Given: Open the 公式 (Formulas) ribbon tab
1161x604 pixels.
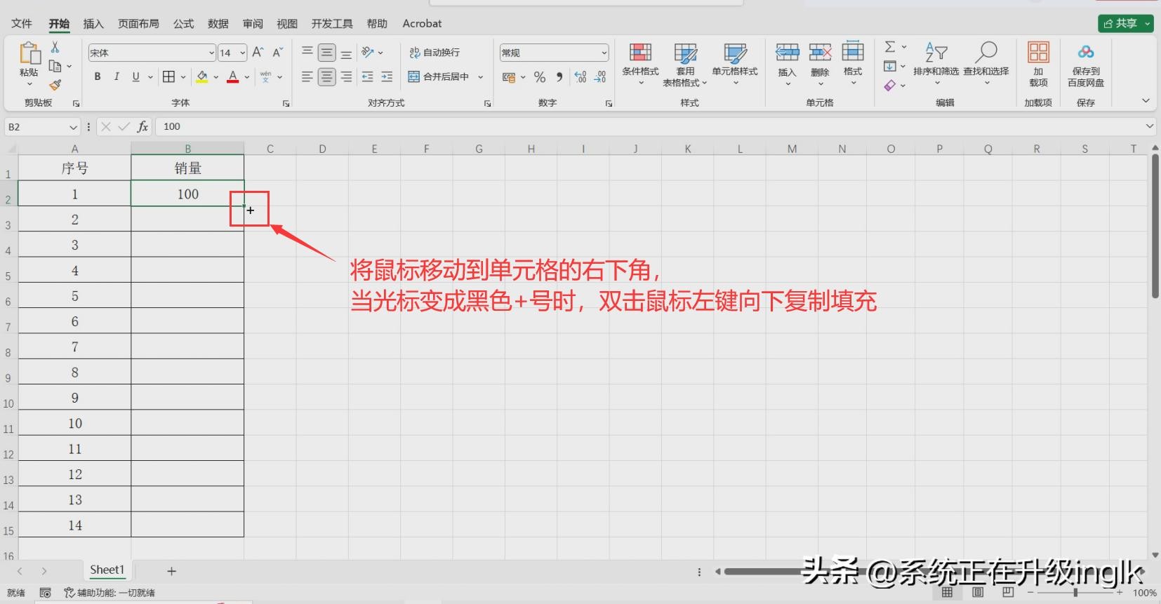Looking at the screenshot, I should (183, 24).
